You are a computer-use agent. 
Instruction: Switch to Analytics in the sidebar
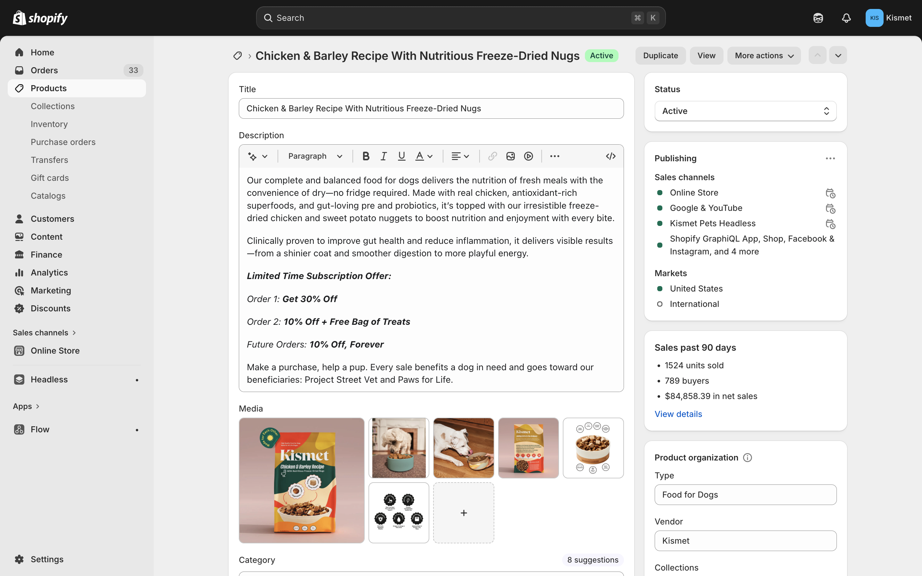click(x=49, y=272)
